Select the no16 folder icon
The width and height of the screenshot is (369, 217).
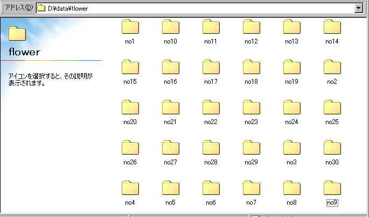[171, 67]
